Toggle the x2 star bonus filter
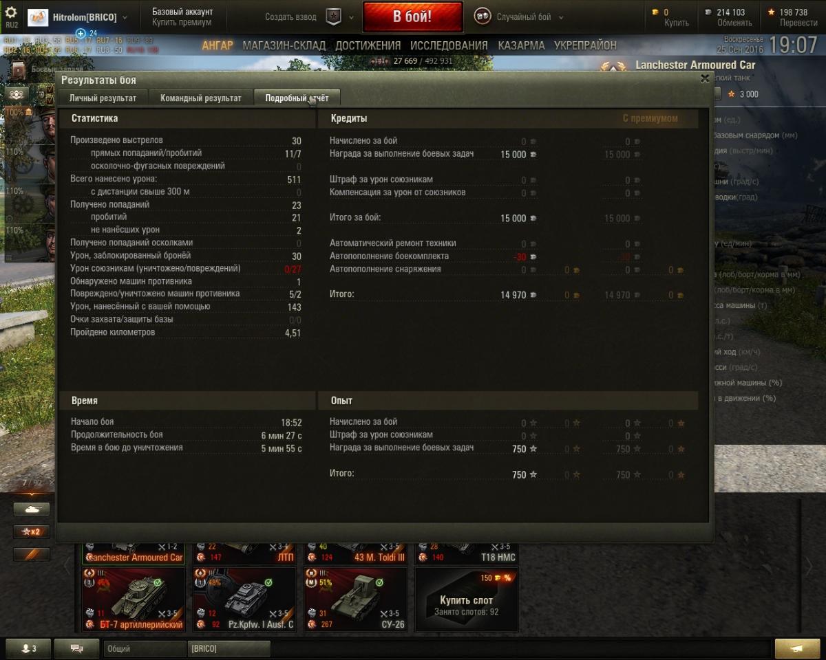 pyautogui.click(x=32, y=531)
